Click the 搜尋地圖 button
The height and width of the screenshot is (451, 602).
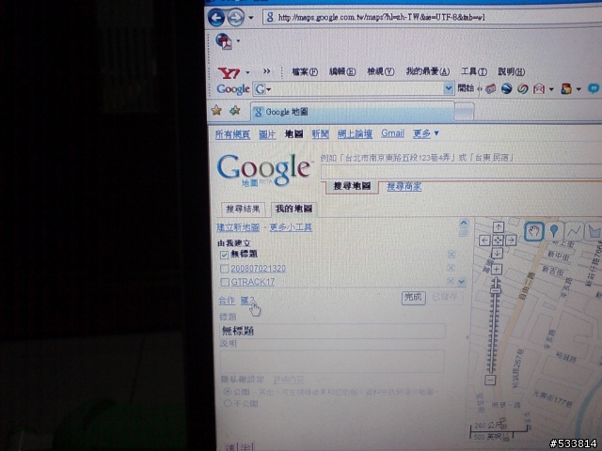coord(352,186)
